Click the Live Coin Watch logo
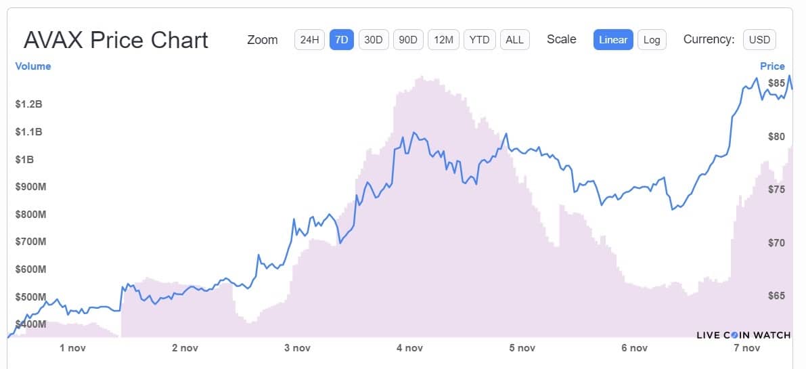The width and height of the screenshot is (806, 369). tap(743, 334)
